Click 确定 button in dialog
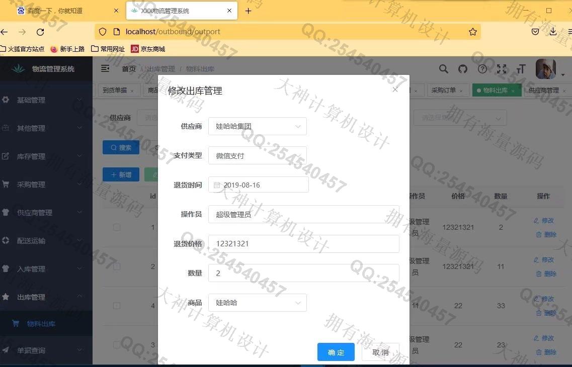This screenshot has width=572, height=367. pos(336,352)
